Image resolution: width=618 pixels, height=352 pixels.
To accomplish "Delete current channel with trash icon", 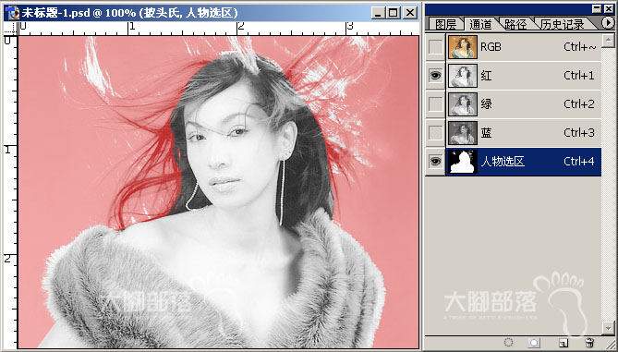I will (x=589, y=343).
